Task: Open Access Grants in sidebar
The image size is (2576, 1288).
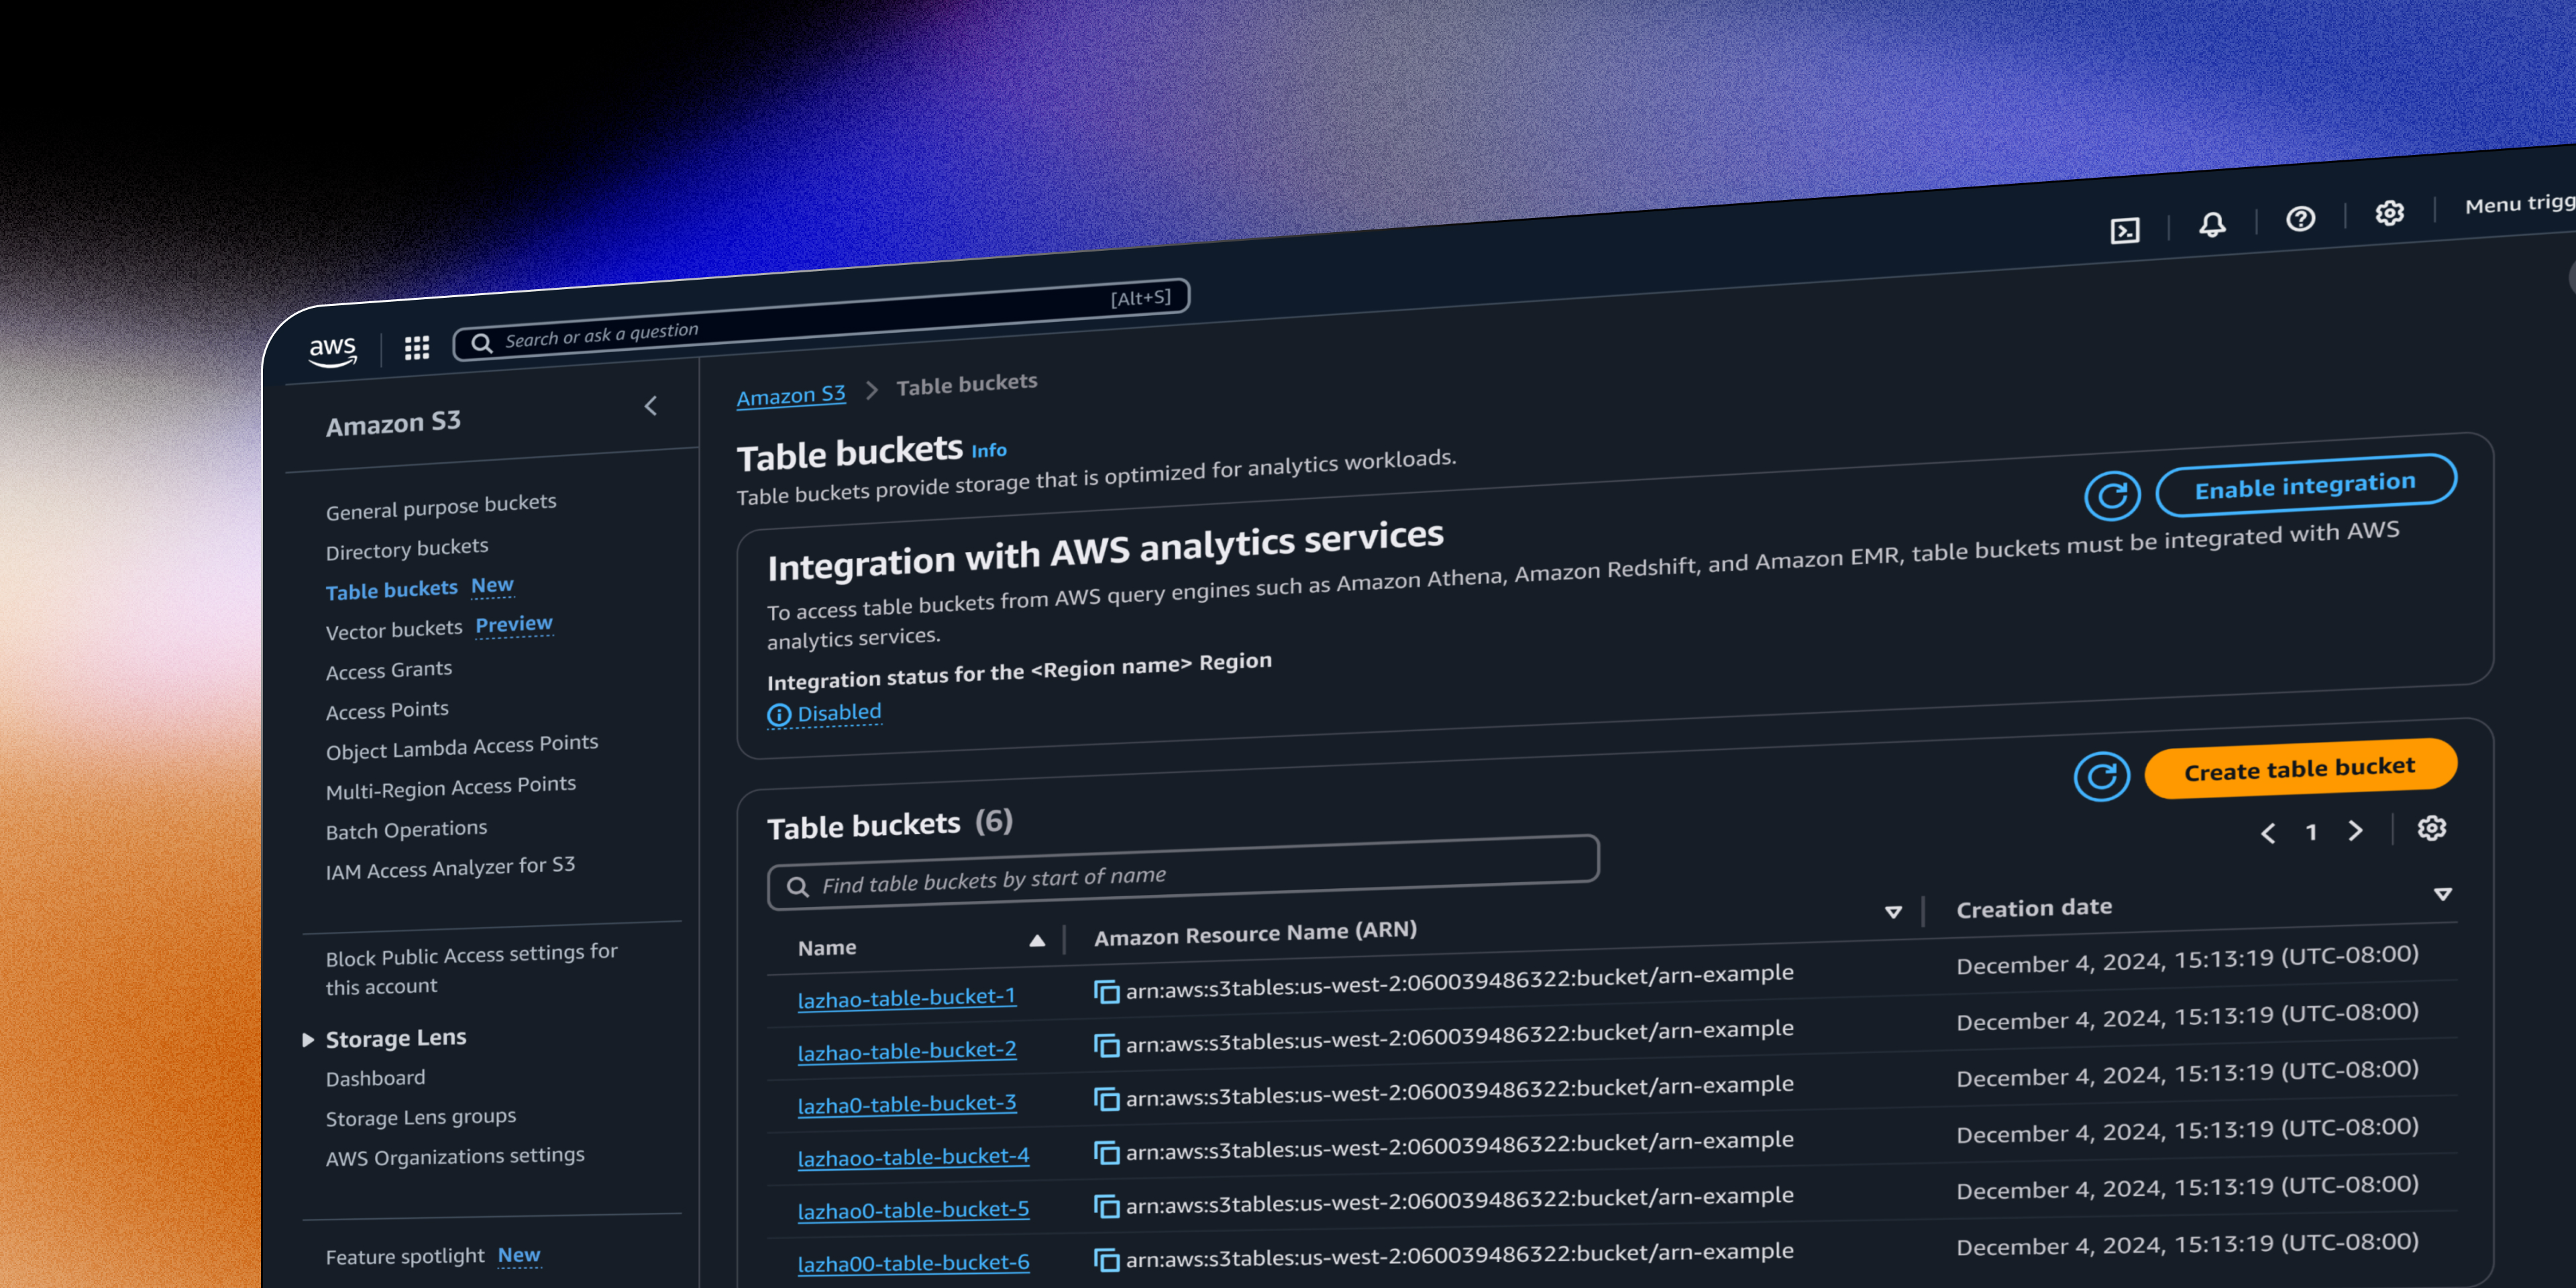Action: pyautogui.click(x=389, y=670)
